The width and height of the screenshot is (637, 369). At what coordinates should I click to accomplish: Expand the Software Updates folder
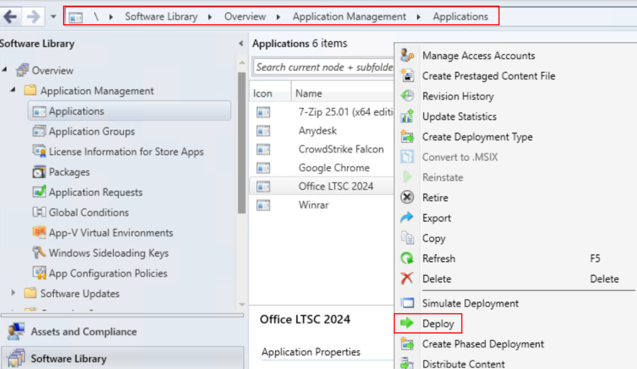[14, 293]
